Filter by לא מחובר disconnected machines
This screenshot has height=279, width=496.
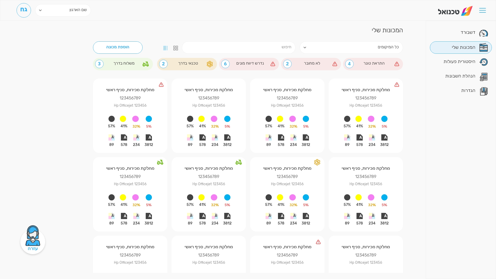click(311, 64)
